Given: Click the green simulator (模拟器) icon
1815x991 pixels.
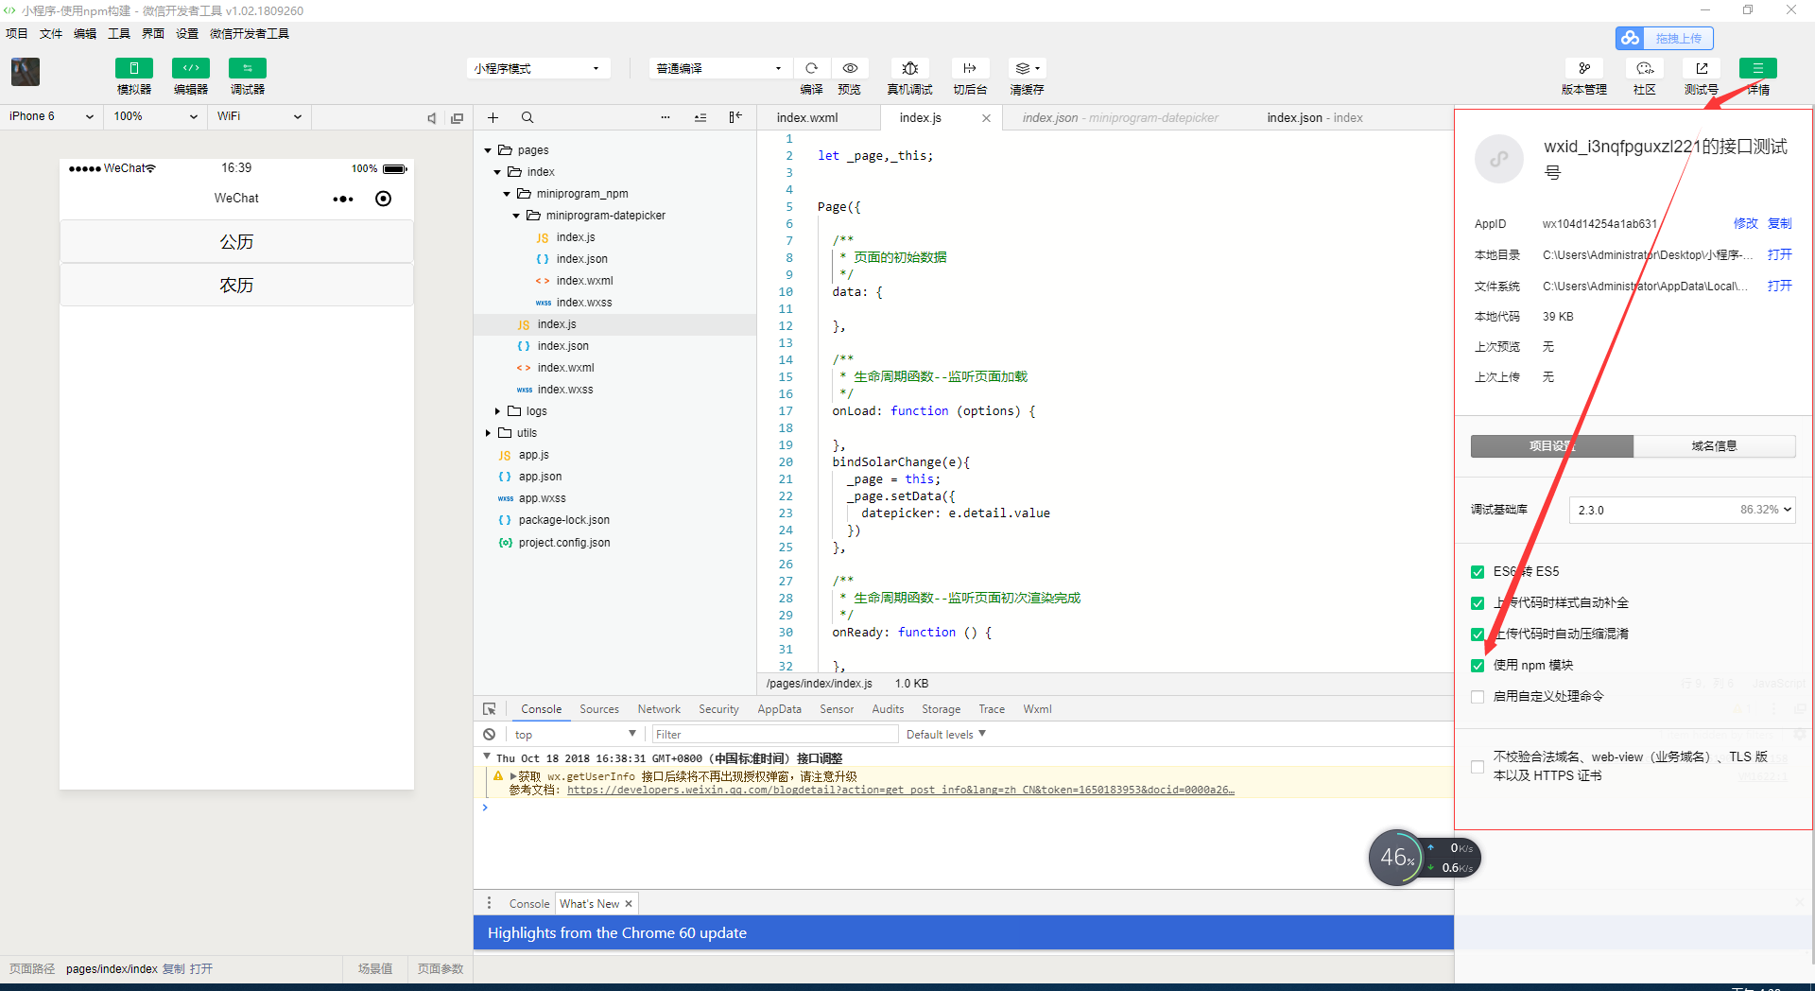Looking at the screenshot, I should tap(133, 68).
